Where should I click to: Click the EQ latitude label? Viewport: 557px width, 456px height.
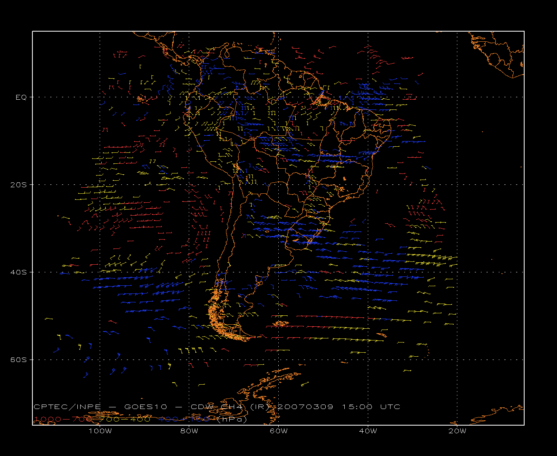tap(21, 97)
